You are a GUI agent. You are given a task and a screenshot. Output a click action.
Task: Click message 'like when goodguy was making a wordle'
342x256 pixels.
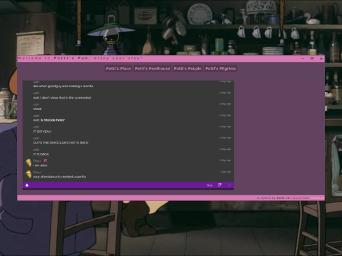63,86
